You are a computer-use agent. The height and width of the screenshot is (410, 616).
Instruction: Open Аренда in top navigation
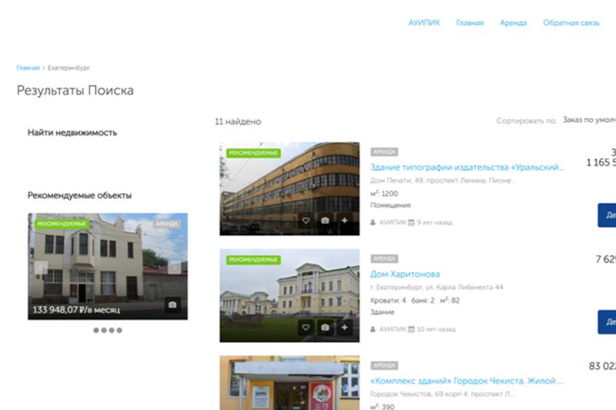(513, 23)
